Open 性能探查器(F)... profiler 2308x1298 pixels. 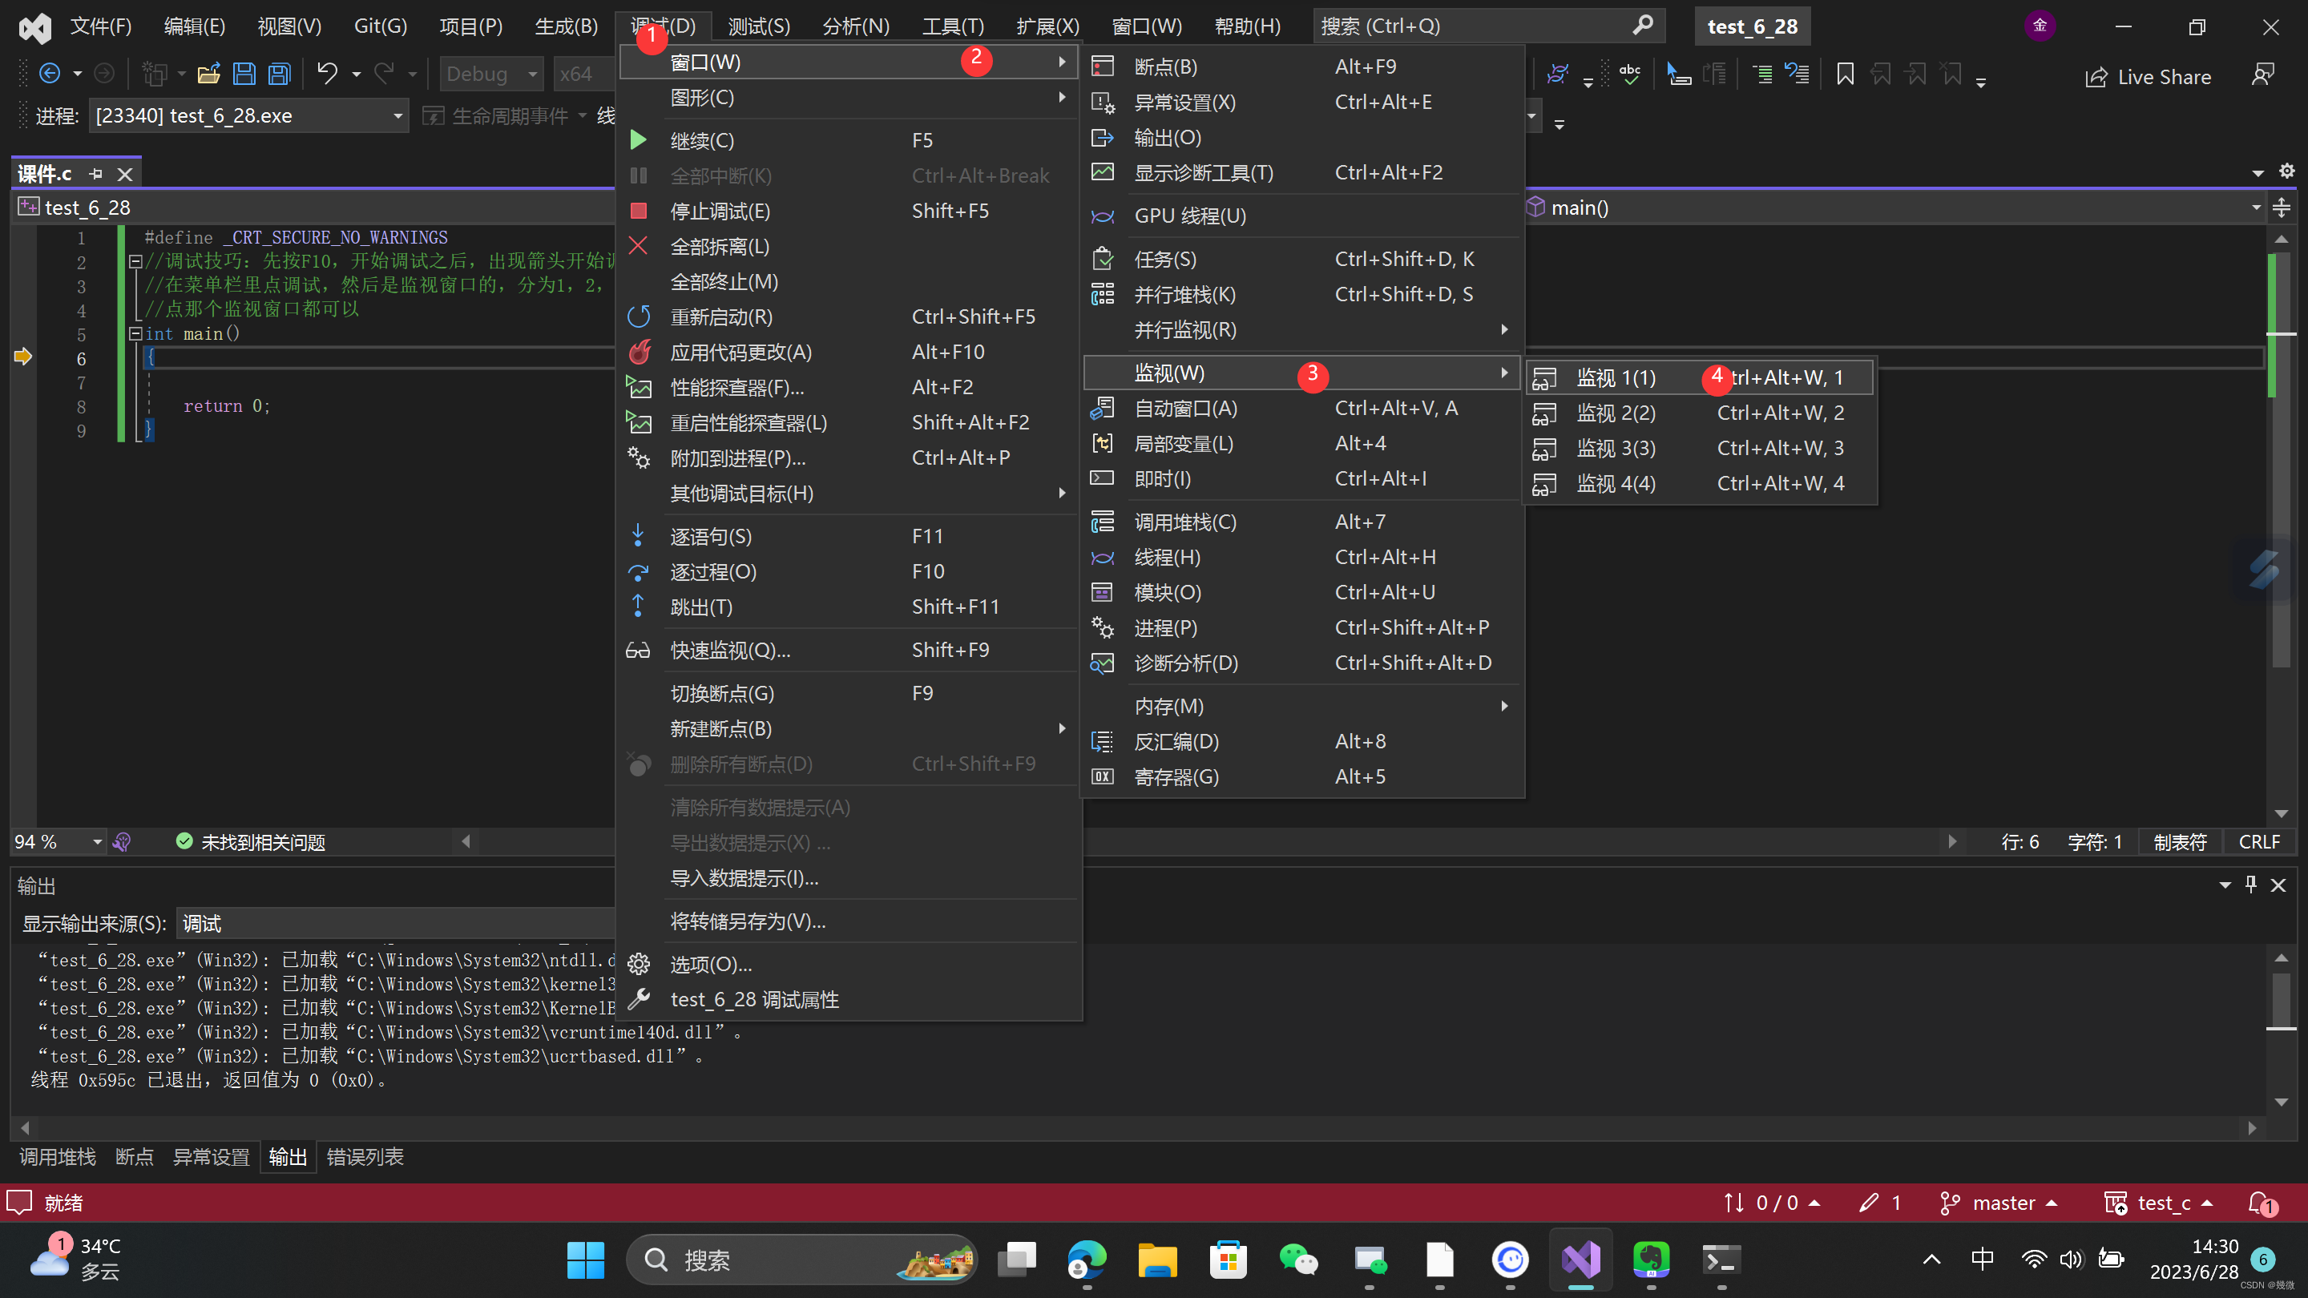[848, 387]
